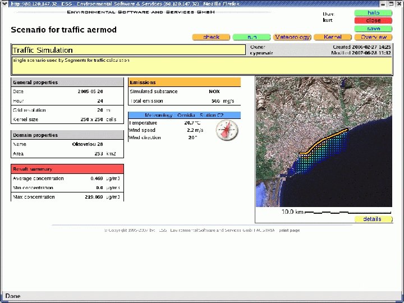Click the satellite map thumbnail
The height and width of the screenshot is (303, 404).
coord(324,142)
